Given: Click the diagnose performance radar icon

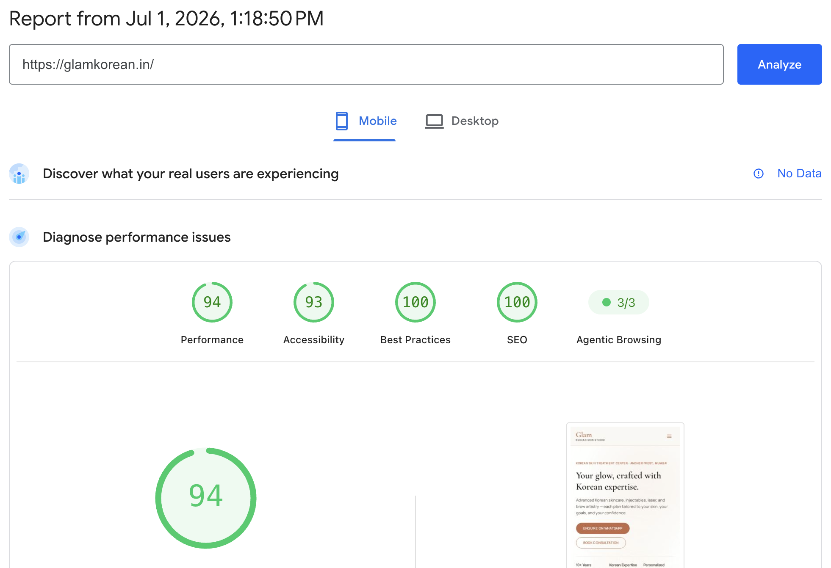Looking at the screenshot, I should tap(19, 237).
